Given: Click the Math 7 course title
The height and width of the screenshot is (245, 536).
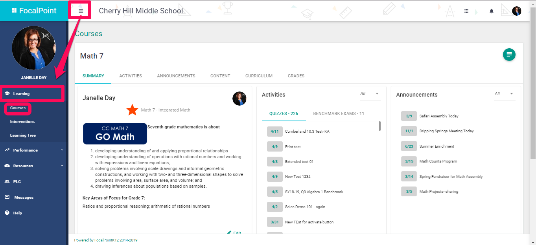Looking at the screenshot, I should click(x=92, y=56).
